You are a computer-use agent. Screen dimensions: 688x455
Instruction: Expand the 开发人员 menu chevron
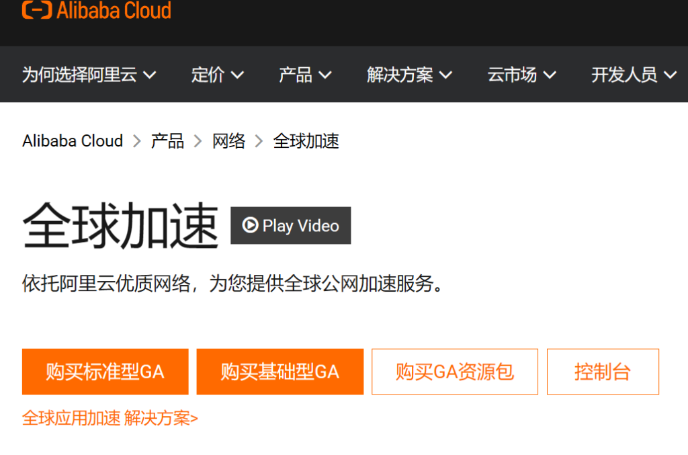[x=670, y=75]
